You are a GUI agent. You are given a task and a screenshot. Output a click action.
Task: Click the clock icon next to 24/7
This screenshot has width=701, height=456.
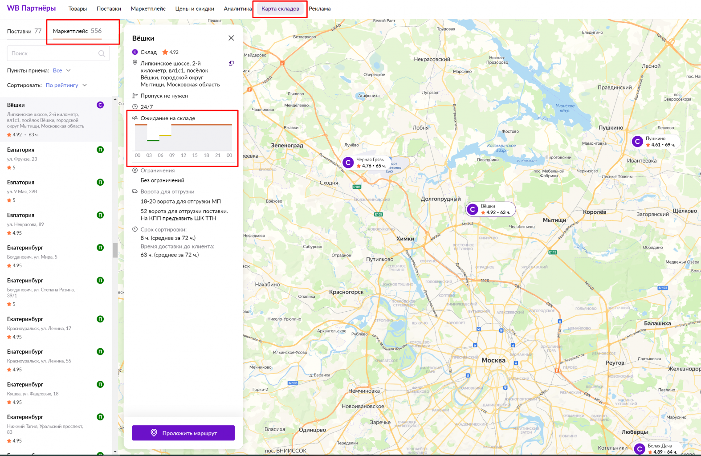135,107
